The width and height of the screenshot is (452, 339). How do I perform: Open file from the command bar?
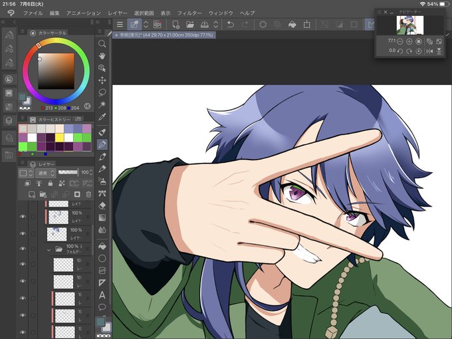190,25
